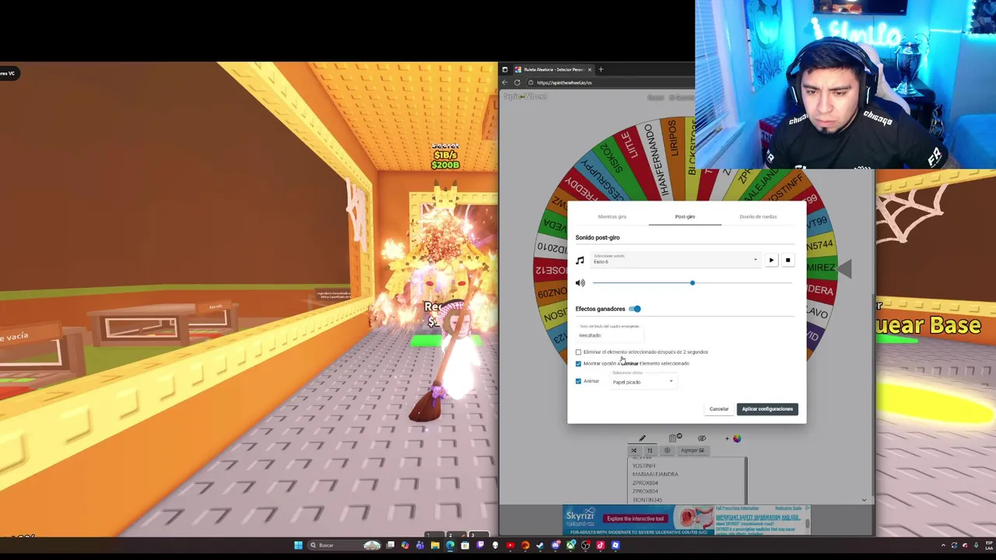Open Microsoft Store from the taskbar

[465, 545]
